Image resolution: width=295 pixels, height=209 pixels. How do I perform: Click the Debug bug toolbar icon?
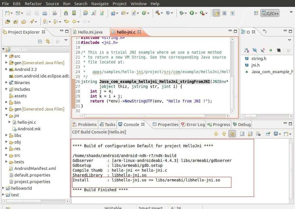tap(181, 13)
